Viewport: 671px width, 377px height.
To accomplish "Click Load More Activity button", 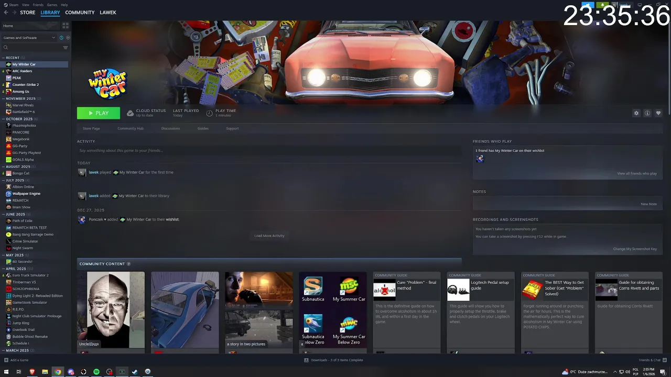I will click(269, 236).
